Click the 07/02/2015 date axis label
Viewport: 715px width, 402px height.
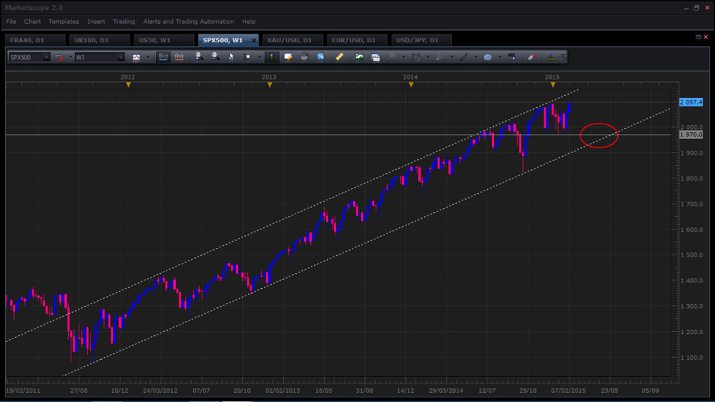point(568,391)
